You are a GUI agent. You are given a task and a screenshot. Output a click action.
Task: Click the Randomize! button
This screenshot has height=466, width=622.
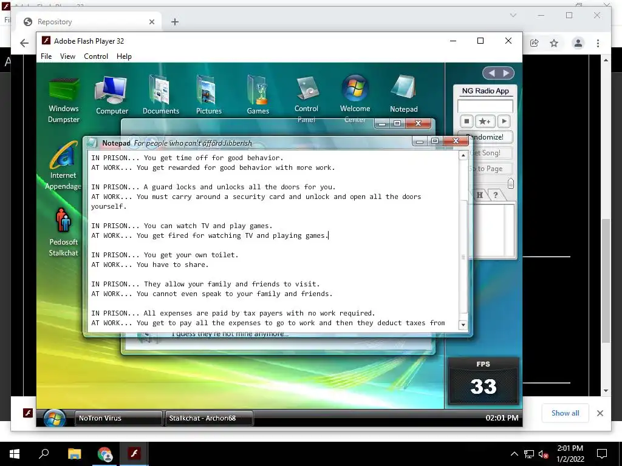489,137
